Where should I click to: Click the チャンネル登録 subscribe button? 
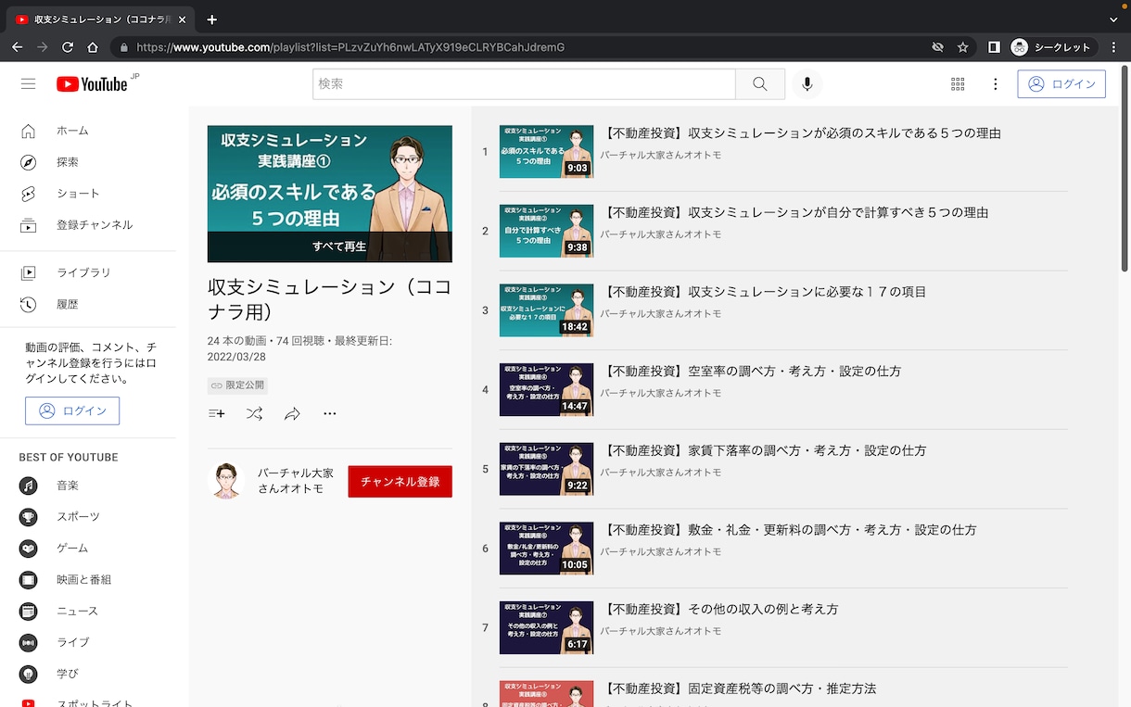click(x=400, y=482)
